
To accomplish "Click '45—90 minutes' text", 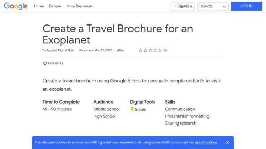I will pos(57,109).
